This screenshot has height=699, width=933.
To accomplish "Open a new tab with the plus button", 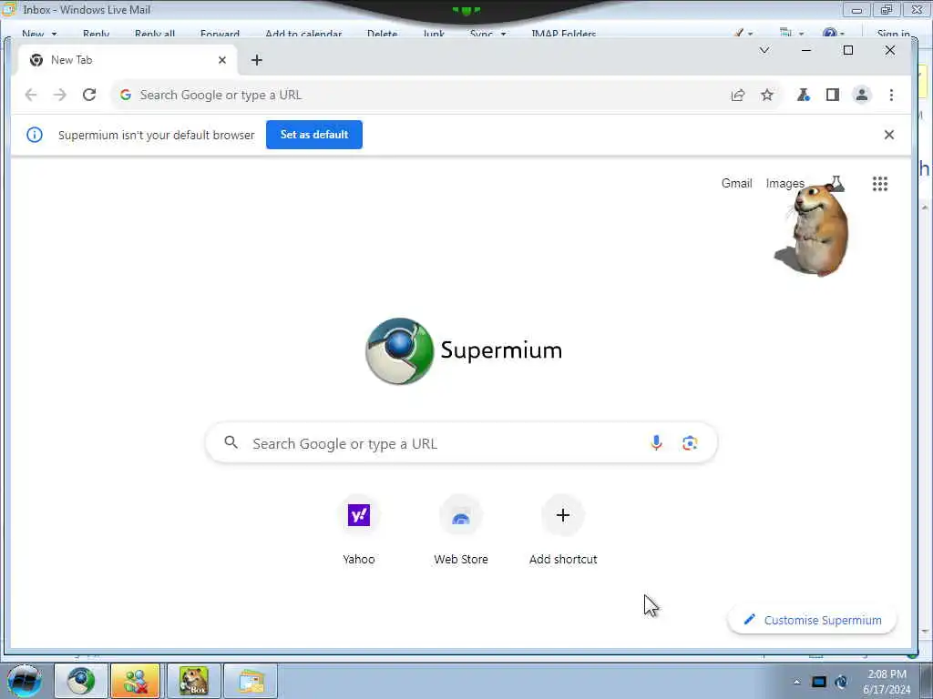I will (x=256, y=60).
